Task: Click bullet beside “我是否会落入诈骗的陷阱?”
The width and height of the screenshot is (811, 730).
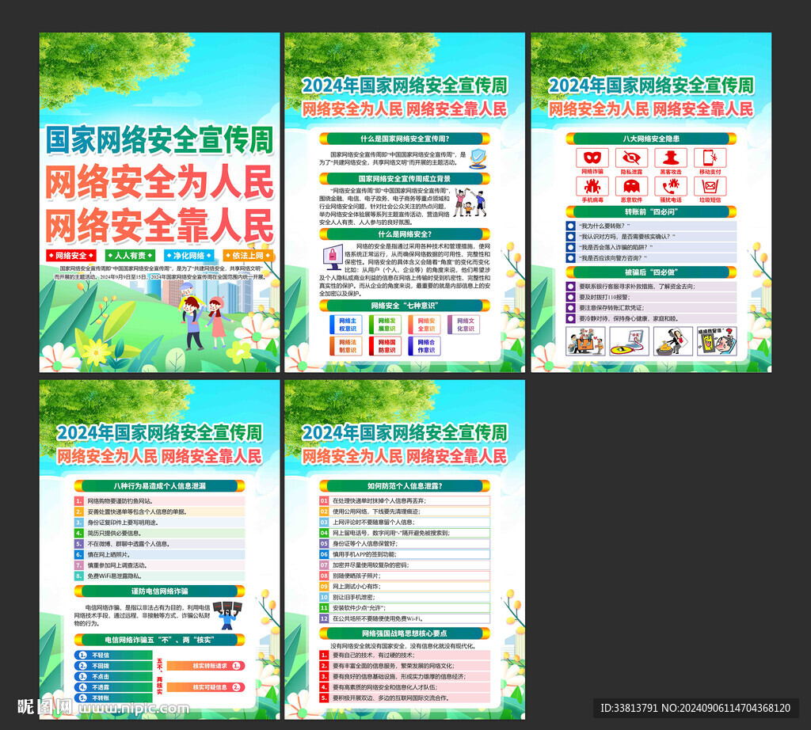Action: [570, 247]
